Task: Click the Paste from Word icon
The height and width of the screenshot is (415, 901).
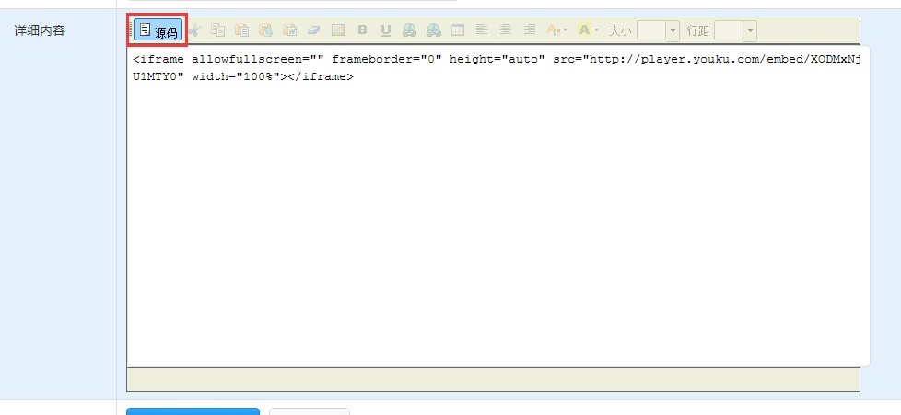Action: pos(289,29)
